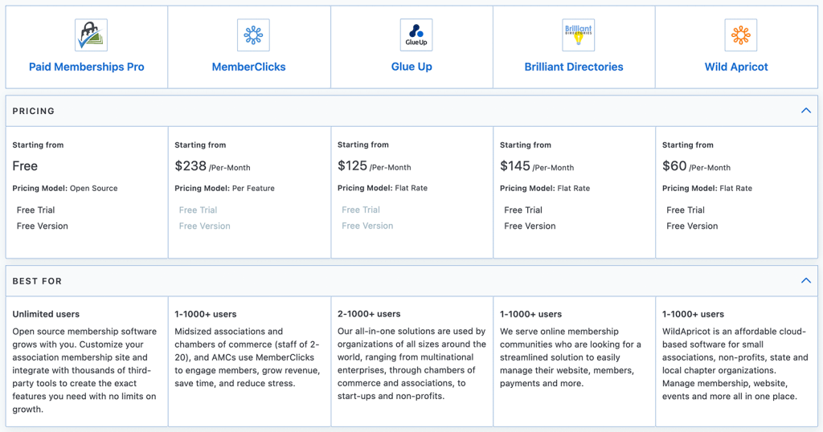Image resolution: width=823 pixels, height=432 pixels.
Task: Click 'Free Version' under Paid Memberships Pro
Action: point(43,226)
